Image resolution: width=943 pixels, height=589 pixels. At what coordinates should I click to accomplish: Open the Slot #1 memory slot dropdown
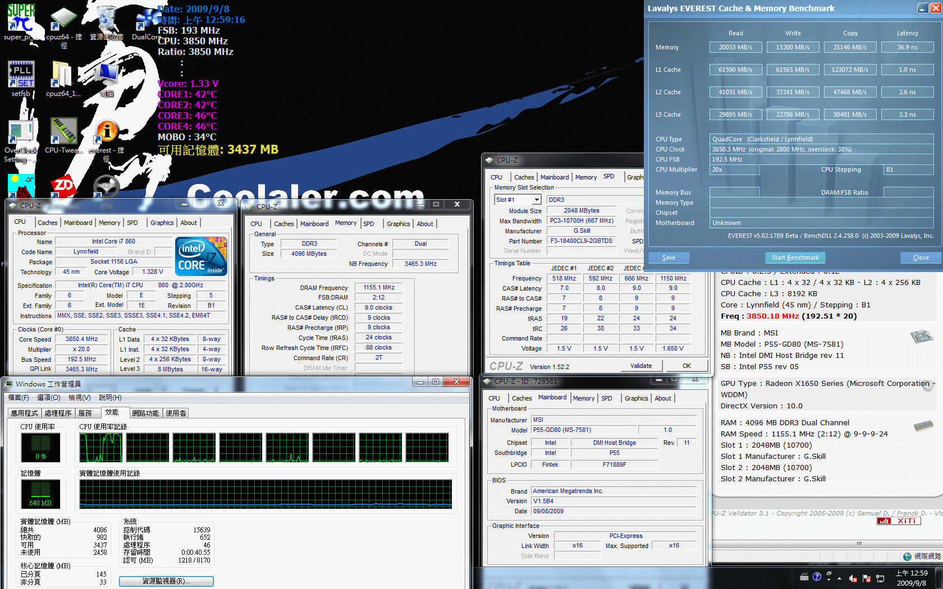(x=537, y=200)
